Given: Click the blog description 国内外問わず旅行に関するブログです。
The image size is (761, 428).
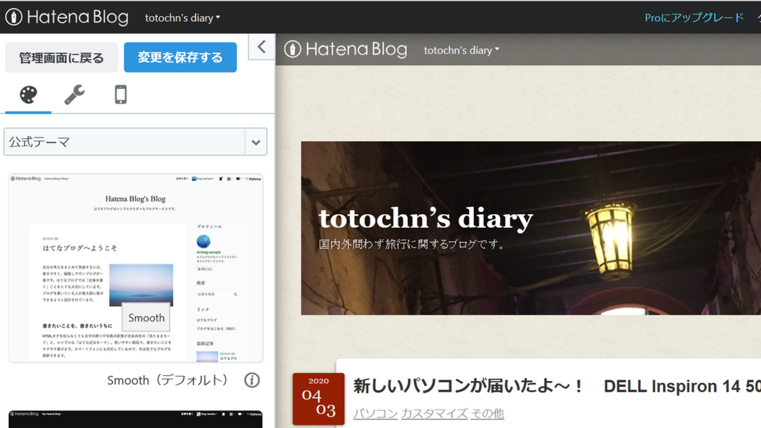Looking at the screenshot, I should [x=412, y=244].
